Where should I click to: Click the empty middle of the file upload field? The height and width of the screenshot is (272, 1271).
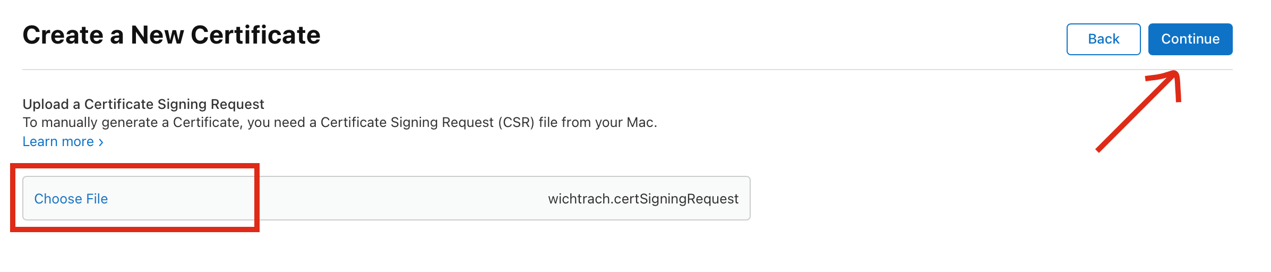tap(398, 199)
